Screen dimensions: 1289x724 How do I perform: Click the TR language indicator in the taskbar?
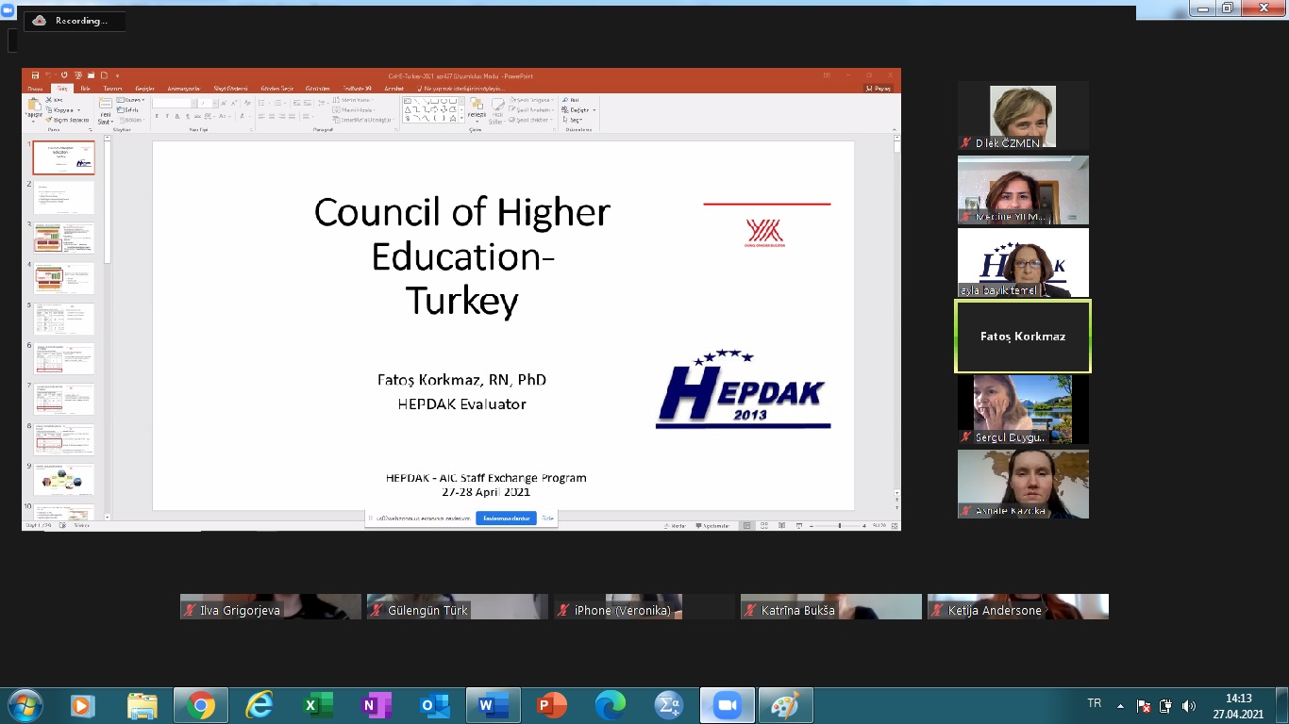tap(1095, 703)
